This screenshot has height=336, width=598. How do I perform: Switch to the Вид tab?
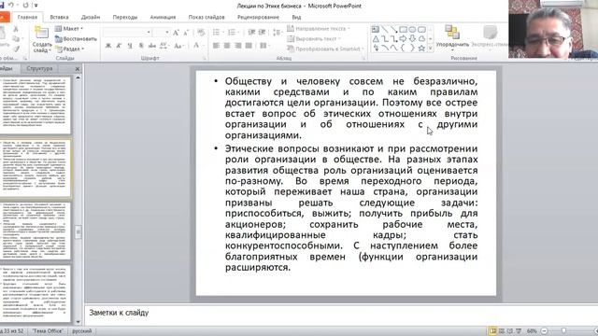coord(296,17)
